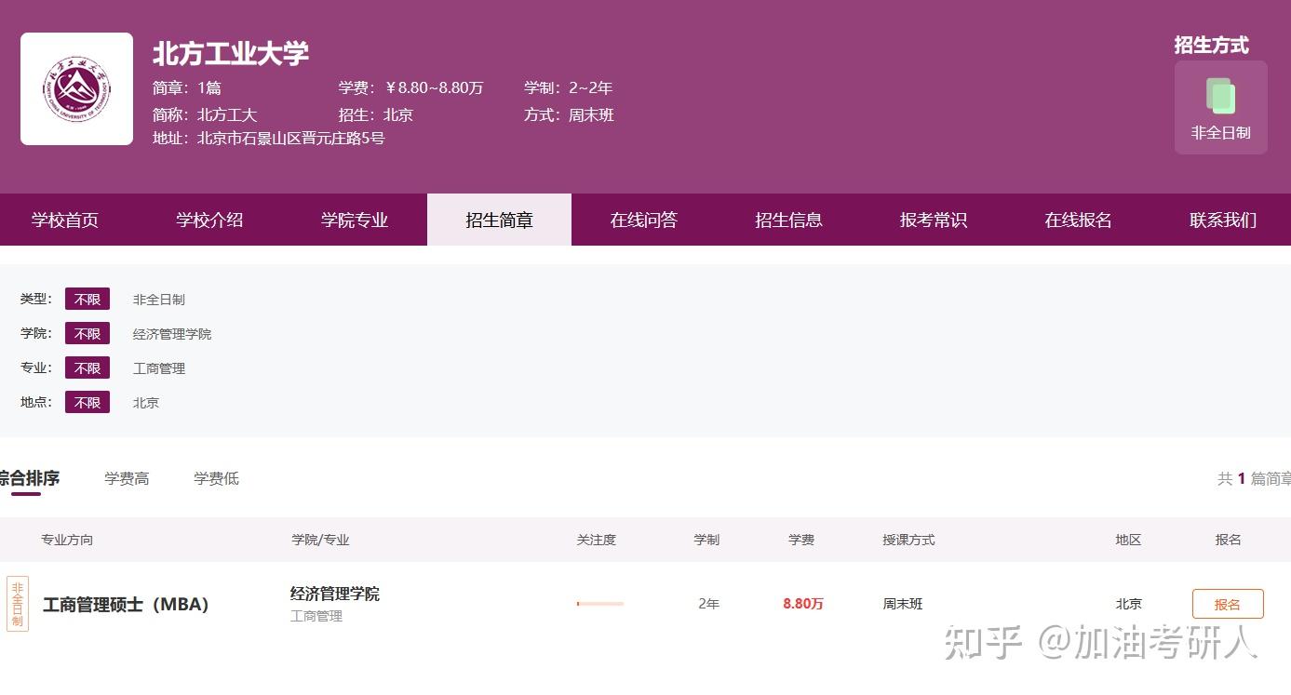The height and width of the screenshot is (695, 1291).
Task: Filter major by 工商管理
Action: [x=159, y=368]
